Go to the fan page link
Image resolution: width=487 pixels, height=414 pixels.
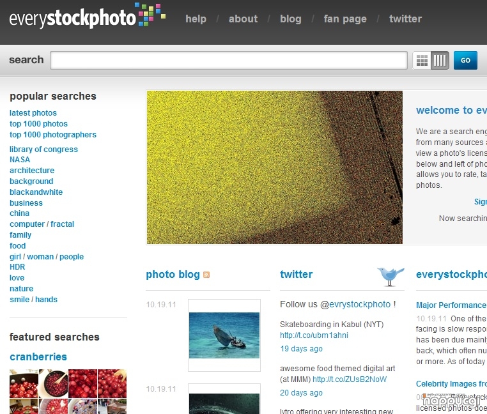[345, 19]
